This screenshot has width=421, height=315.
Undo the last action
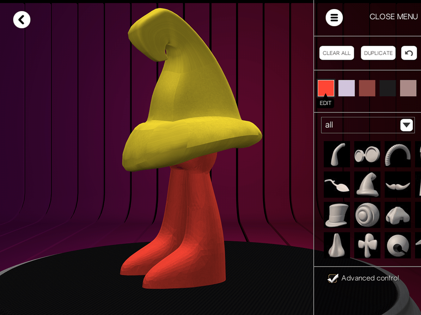pyautogui.click(x=409, y=53)
